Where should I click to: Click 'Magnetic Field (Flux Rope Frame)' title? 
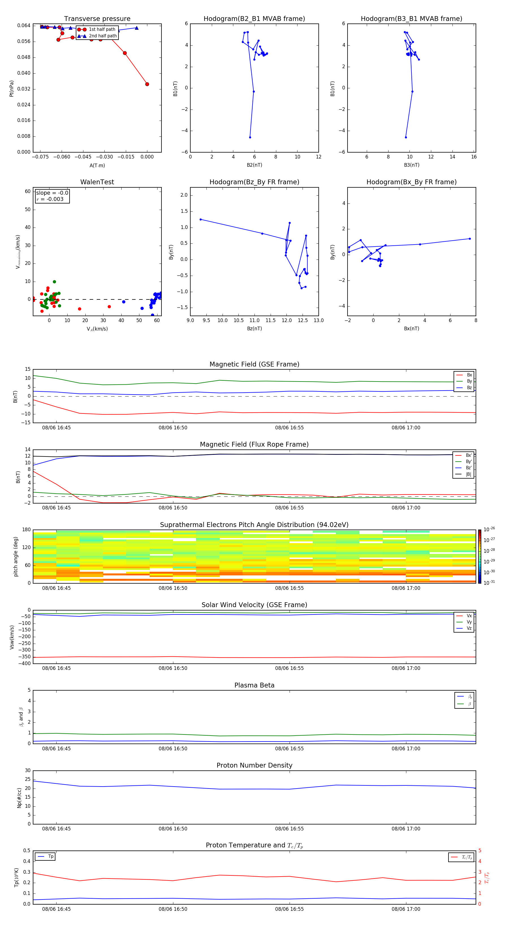254,445
